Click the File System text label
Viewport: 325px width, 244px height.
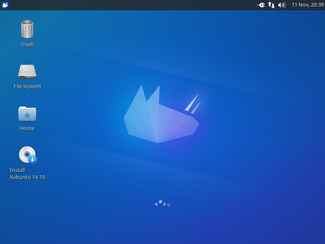pyautogui.click(x=27, y=87)
